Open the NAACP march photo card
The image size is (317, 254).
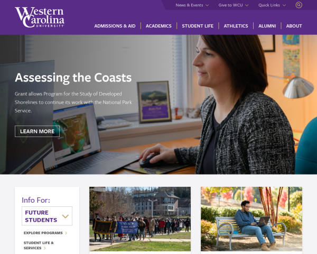(x=140, y=219)
